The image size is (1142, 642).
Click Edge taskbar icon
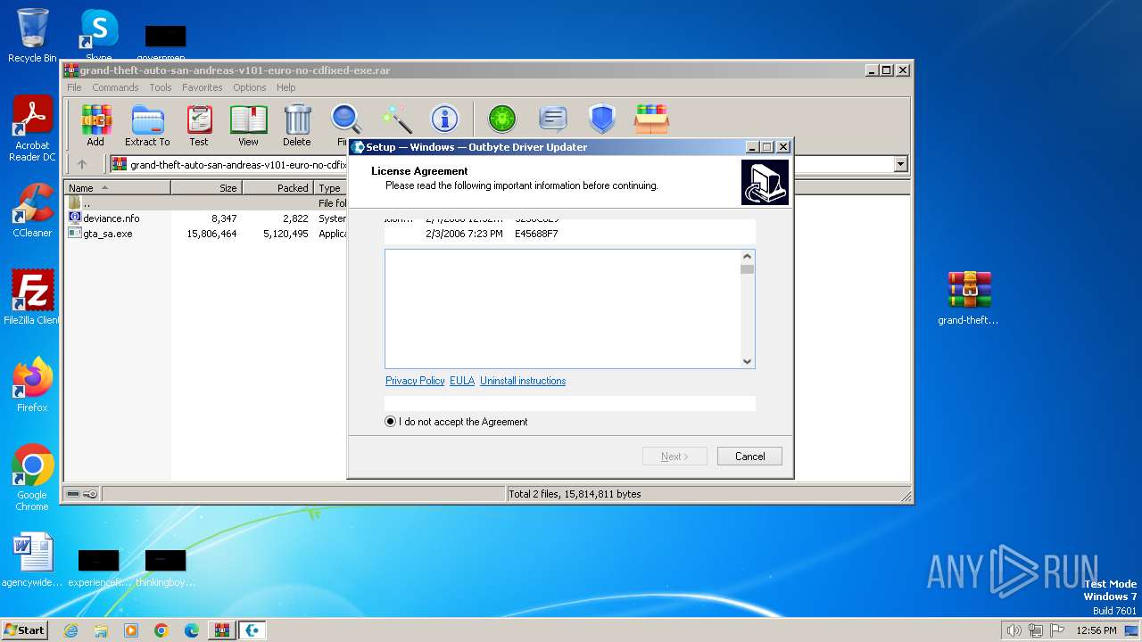pos(192,630)
